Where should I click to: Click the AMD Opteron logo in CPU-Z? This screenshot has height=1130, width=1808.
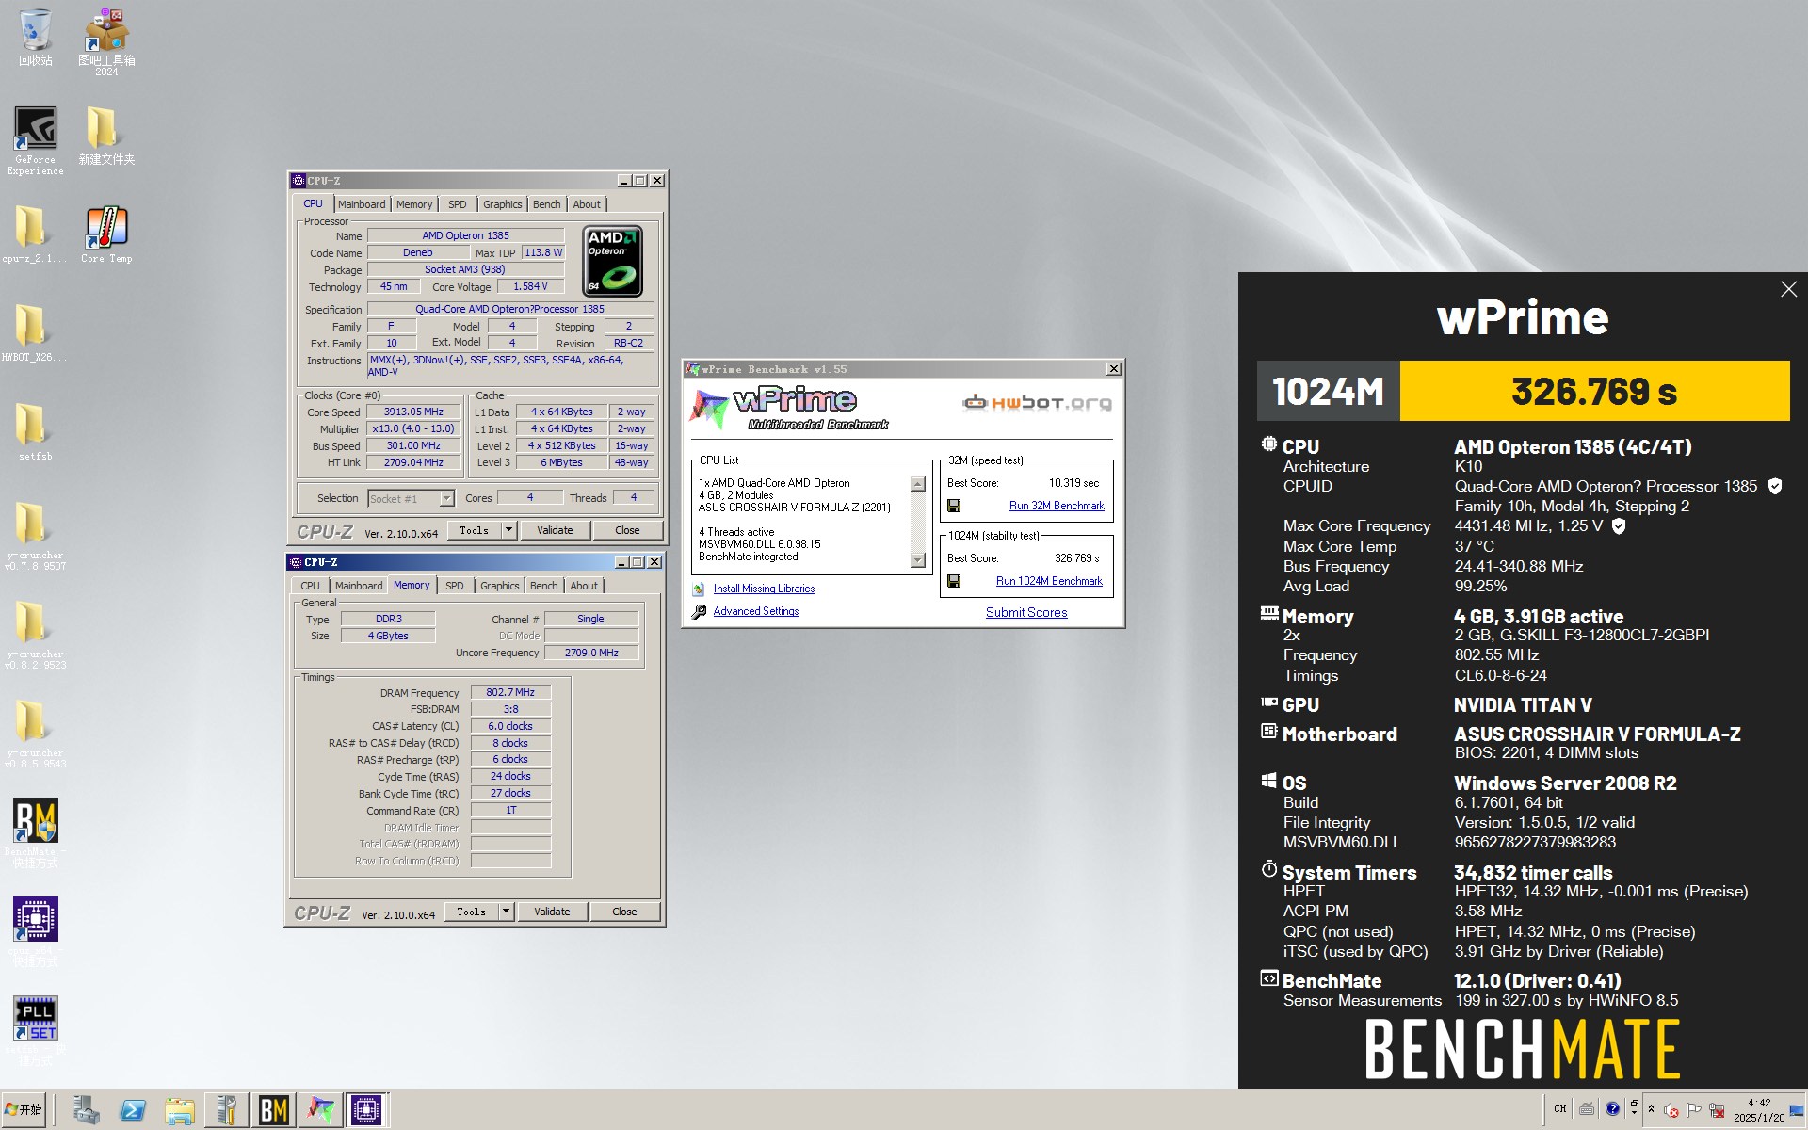(613, 261)
